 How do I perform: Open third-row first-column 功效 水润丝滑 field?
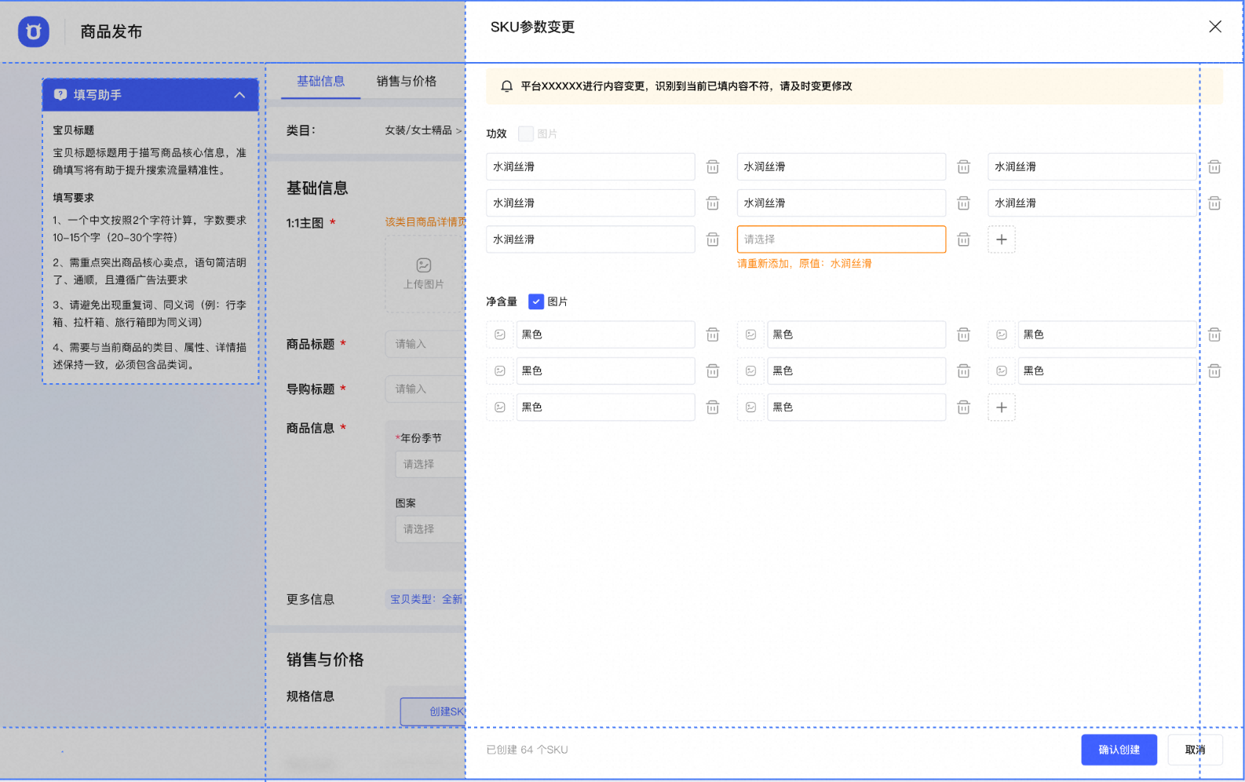click(590, 239)
